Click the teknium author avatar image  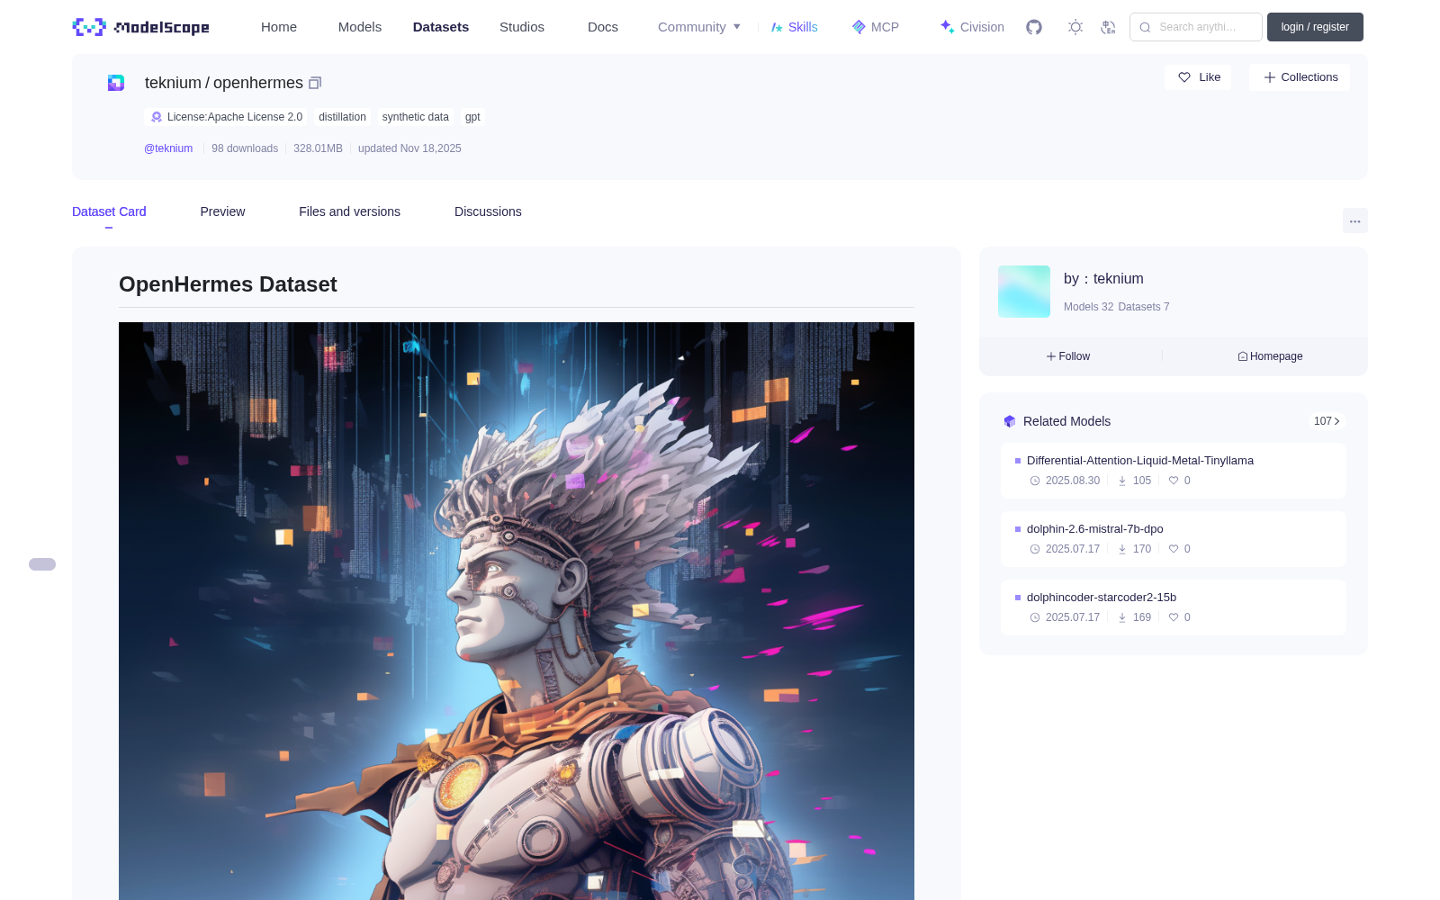(1024, 292)
